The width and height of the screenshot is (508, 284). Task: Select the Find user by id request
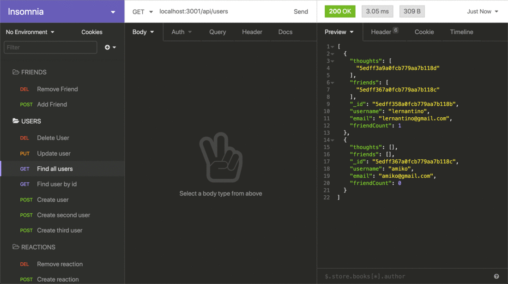click(62, 184)
